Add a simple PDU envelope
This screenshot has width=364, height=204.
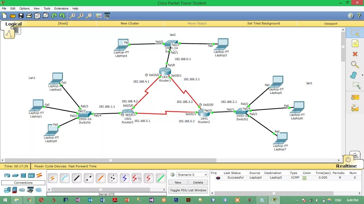355,98
